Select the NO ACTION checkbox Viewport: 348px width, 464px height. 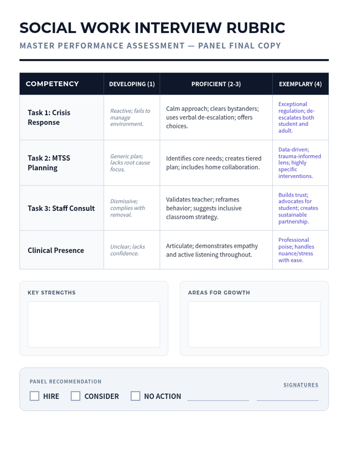click(135, 396)
